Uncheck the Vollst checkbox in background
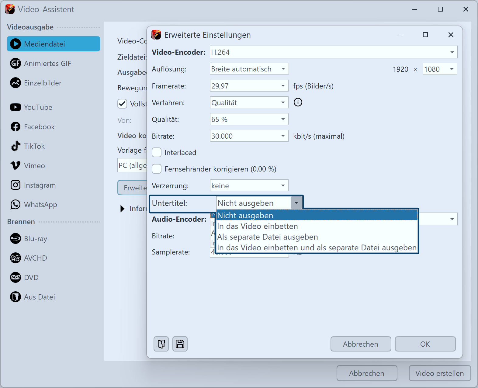The image size is (478, 388). [122, 104]
